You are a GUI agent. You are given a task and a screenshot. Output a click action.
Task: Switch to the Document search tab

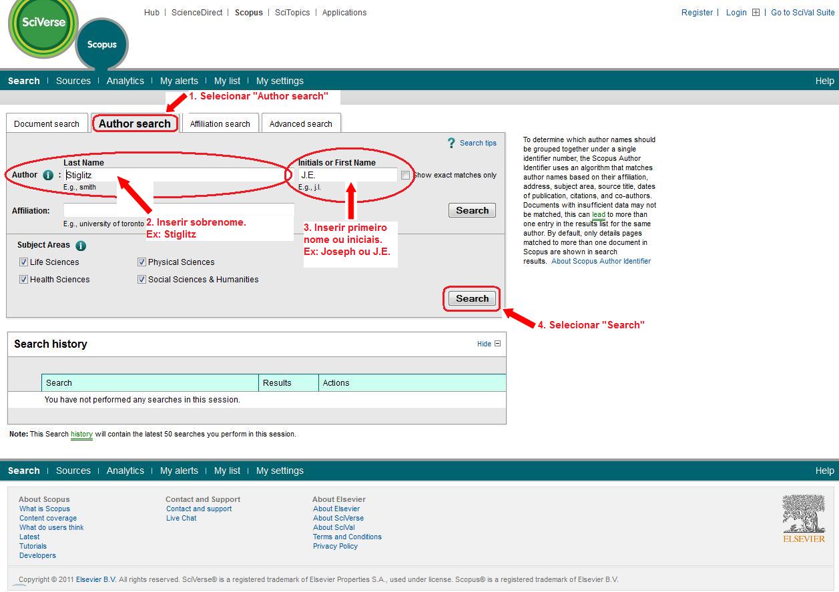47,123
